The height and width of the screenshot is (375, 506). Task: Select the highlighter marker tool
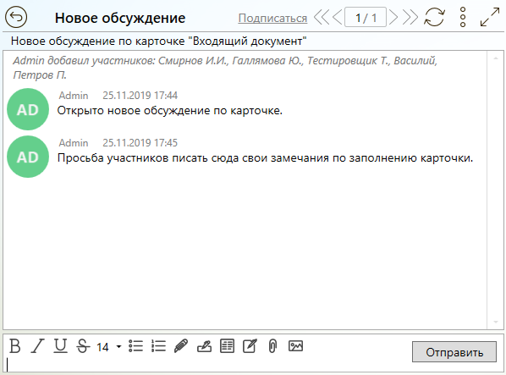181,346
